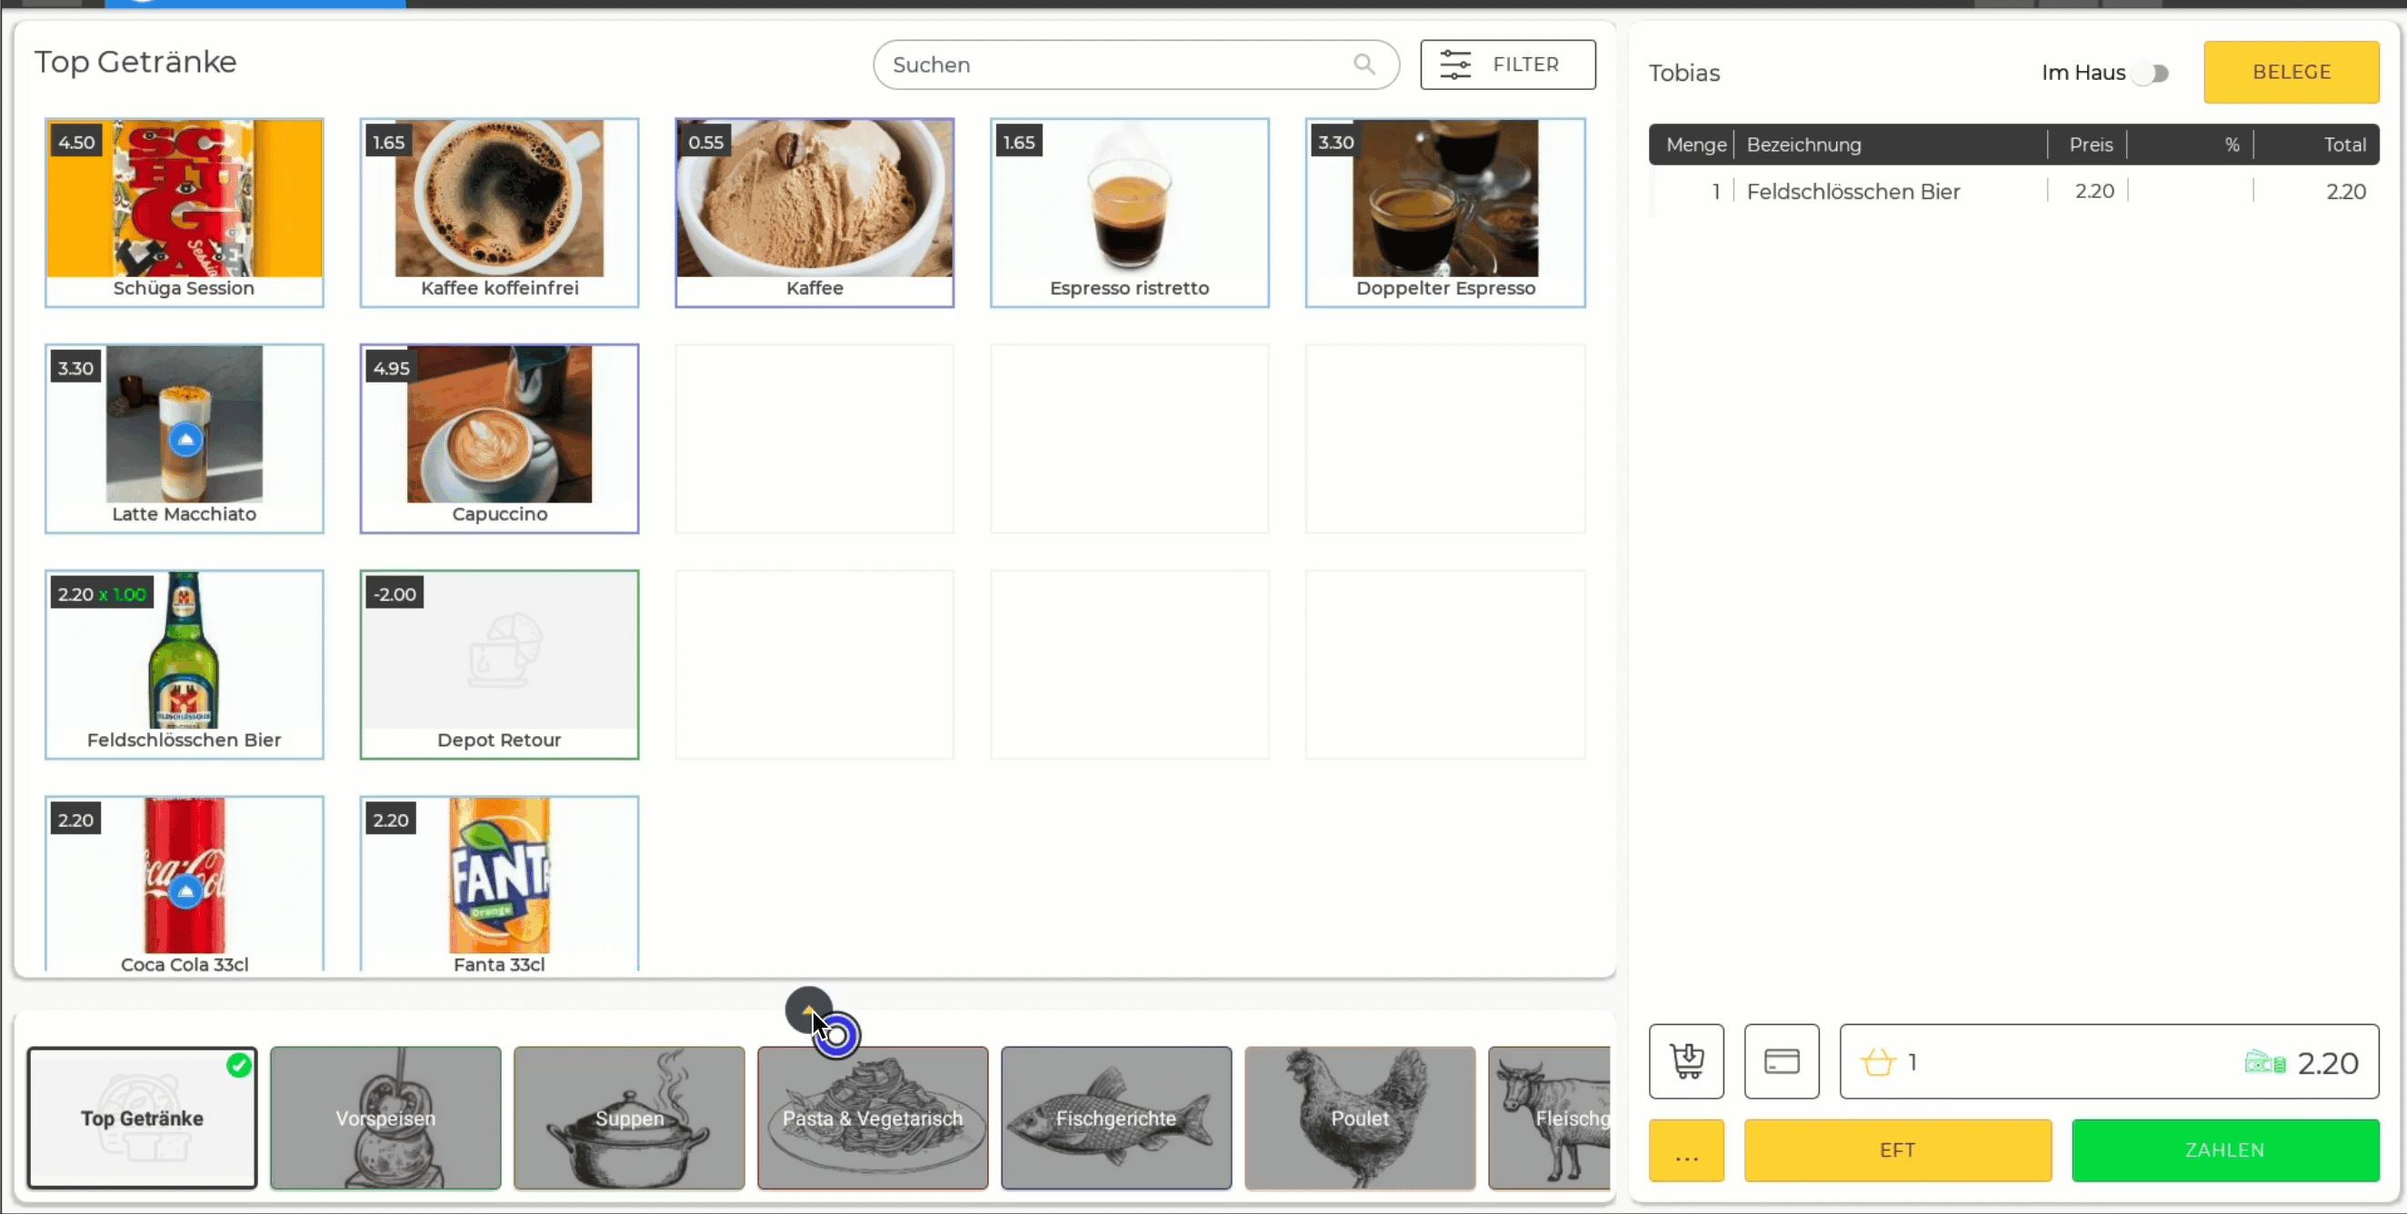Toggle the Im Haus switch

pyautogui.click(x=2153, y=73)
